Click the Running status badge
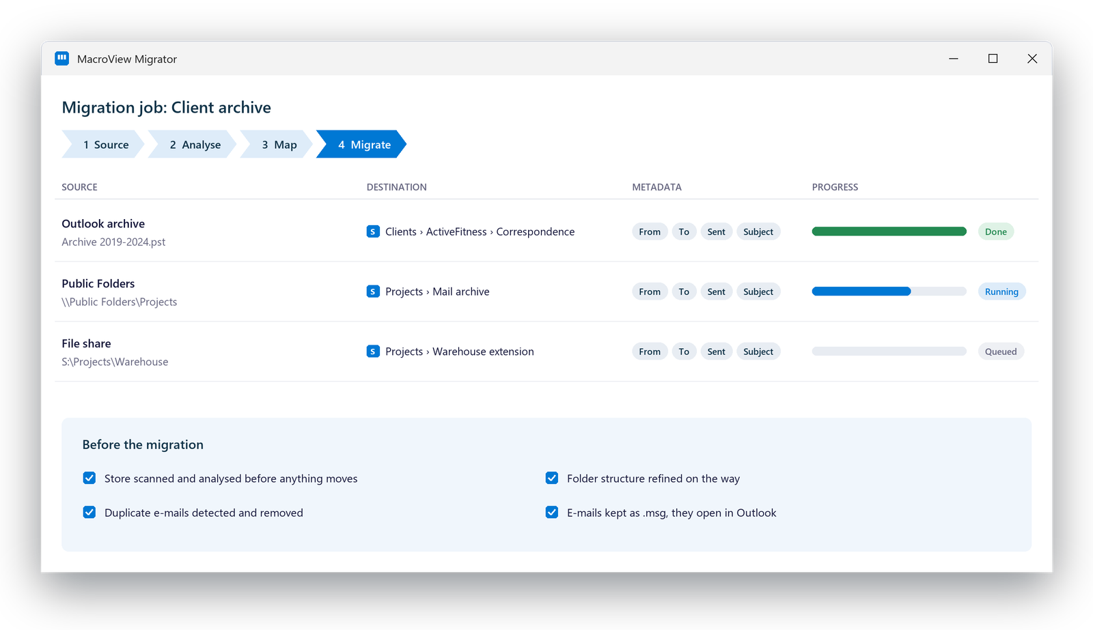The image size is (1093, 630). [x=1001, y=291]
